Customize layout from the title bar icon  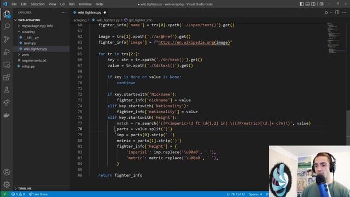pyautogui.click(x=322, y=4)
